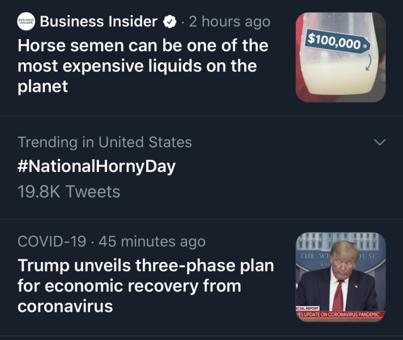Image resolution: width=403 pixels, height=340 pixels.
Task: Open the Trump three-phase plan headline
Action: 145,286
